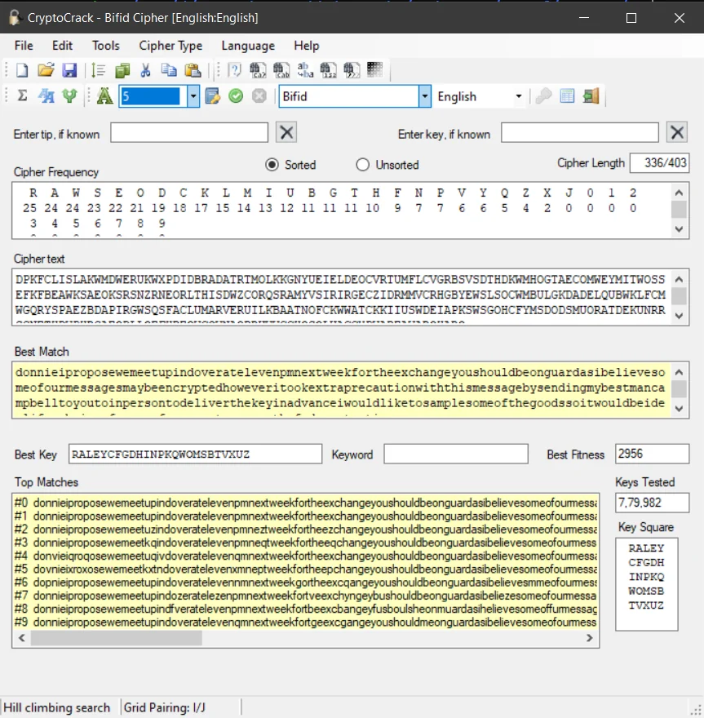The image size is (704, 718).
Task: Click the exit door icon
Action: pyautogui.click(x=591, y=96)
